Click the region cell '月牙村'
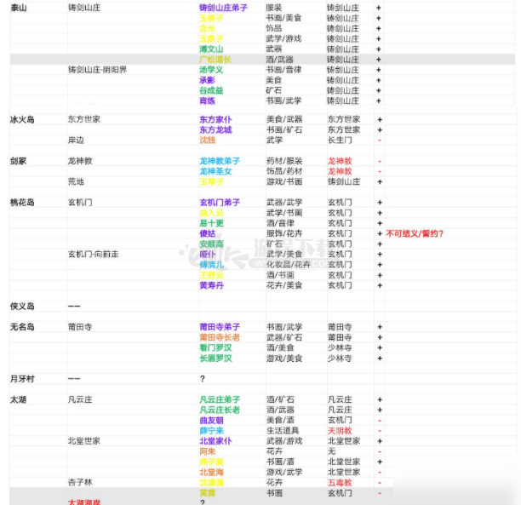The height and width of the screenshot is (505, 521). tap(23, 379)
